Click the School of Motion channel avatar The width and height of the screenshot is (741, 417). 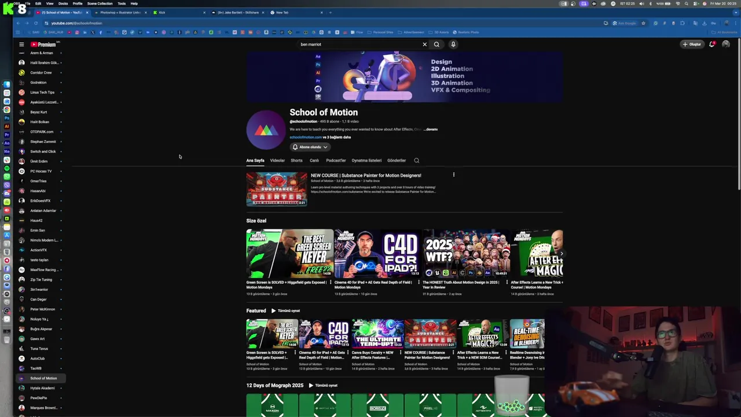pos(266,130)
